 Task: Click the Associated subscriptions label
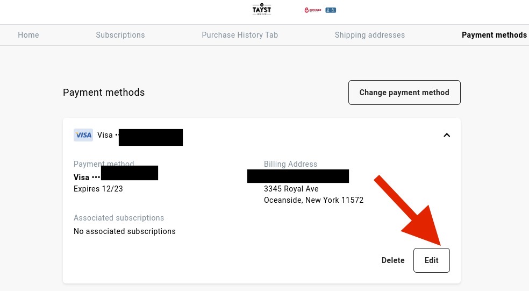(x=119, y=218)
